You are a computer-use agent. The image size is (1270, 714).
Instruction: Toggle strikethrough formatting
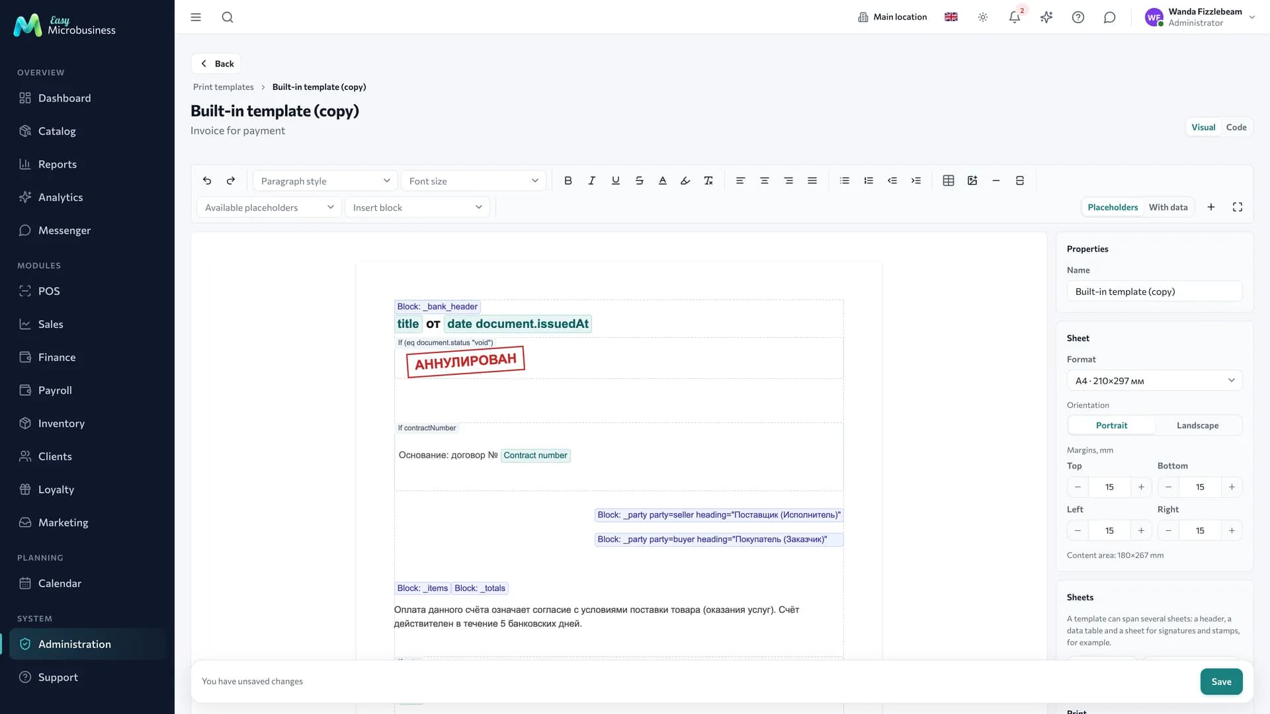pyautogui.click(x=639, y=180)
